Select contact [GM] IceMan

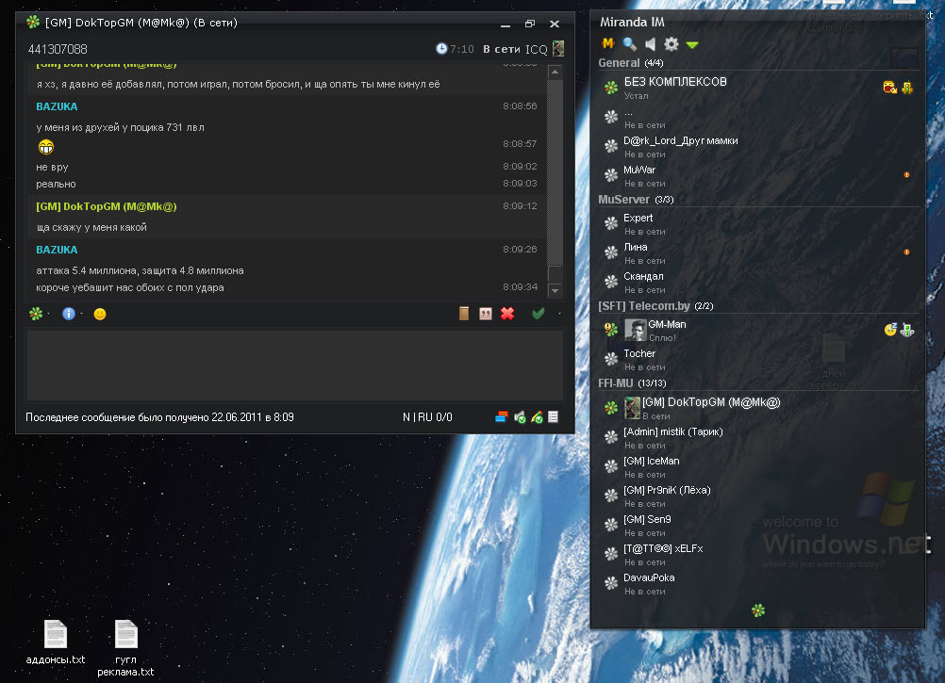(758, 467)
